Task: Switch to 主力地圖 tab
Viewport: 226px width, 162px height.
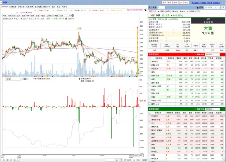Action: pyautogui.click(x=38, y=7)
